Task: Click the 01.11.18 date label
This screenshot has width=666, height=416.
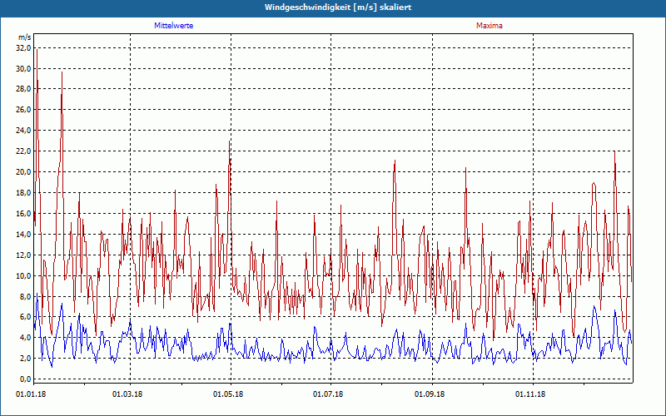Action: 530,394
